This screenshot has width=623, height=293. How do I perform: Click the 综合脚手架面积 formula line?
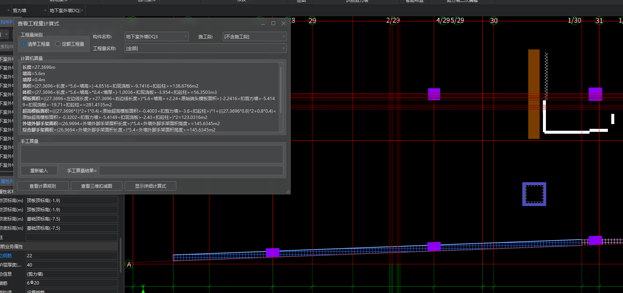[119, 130]
